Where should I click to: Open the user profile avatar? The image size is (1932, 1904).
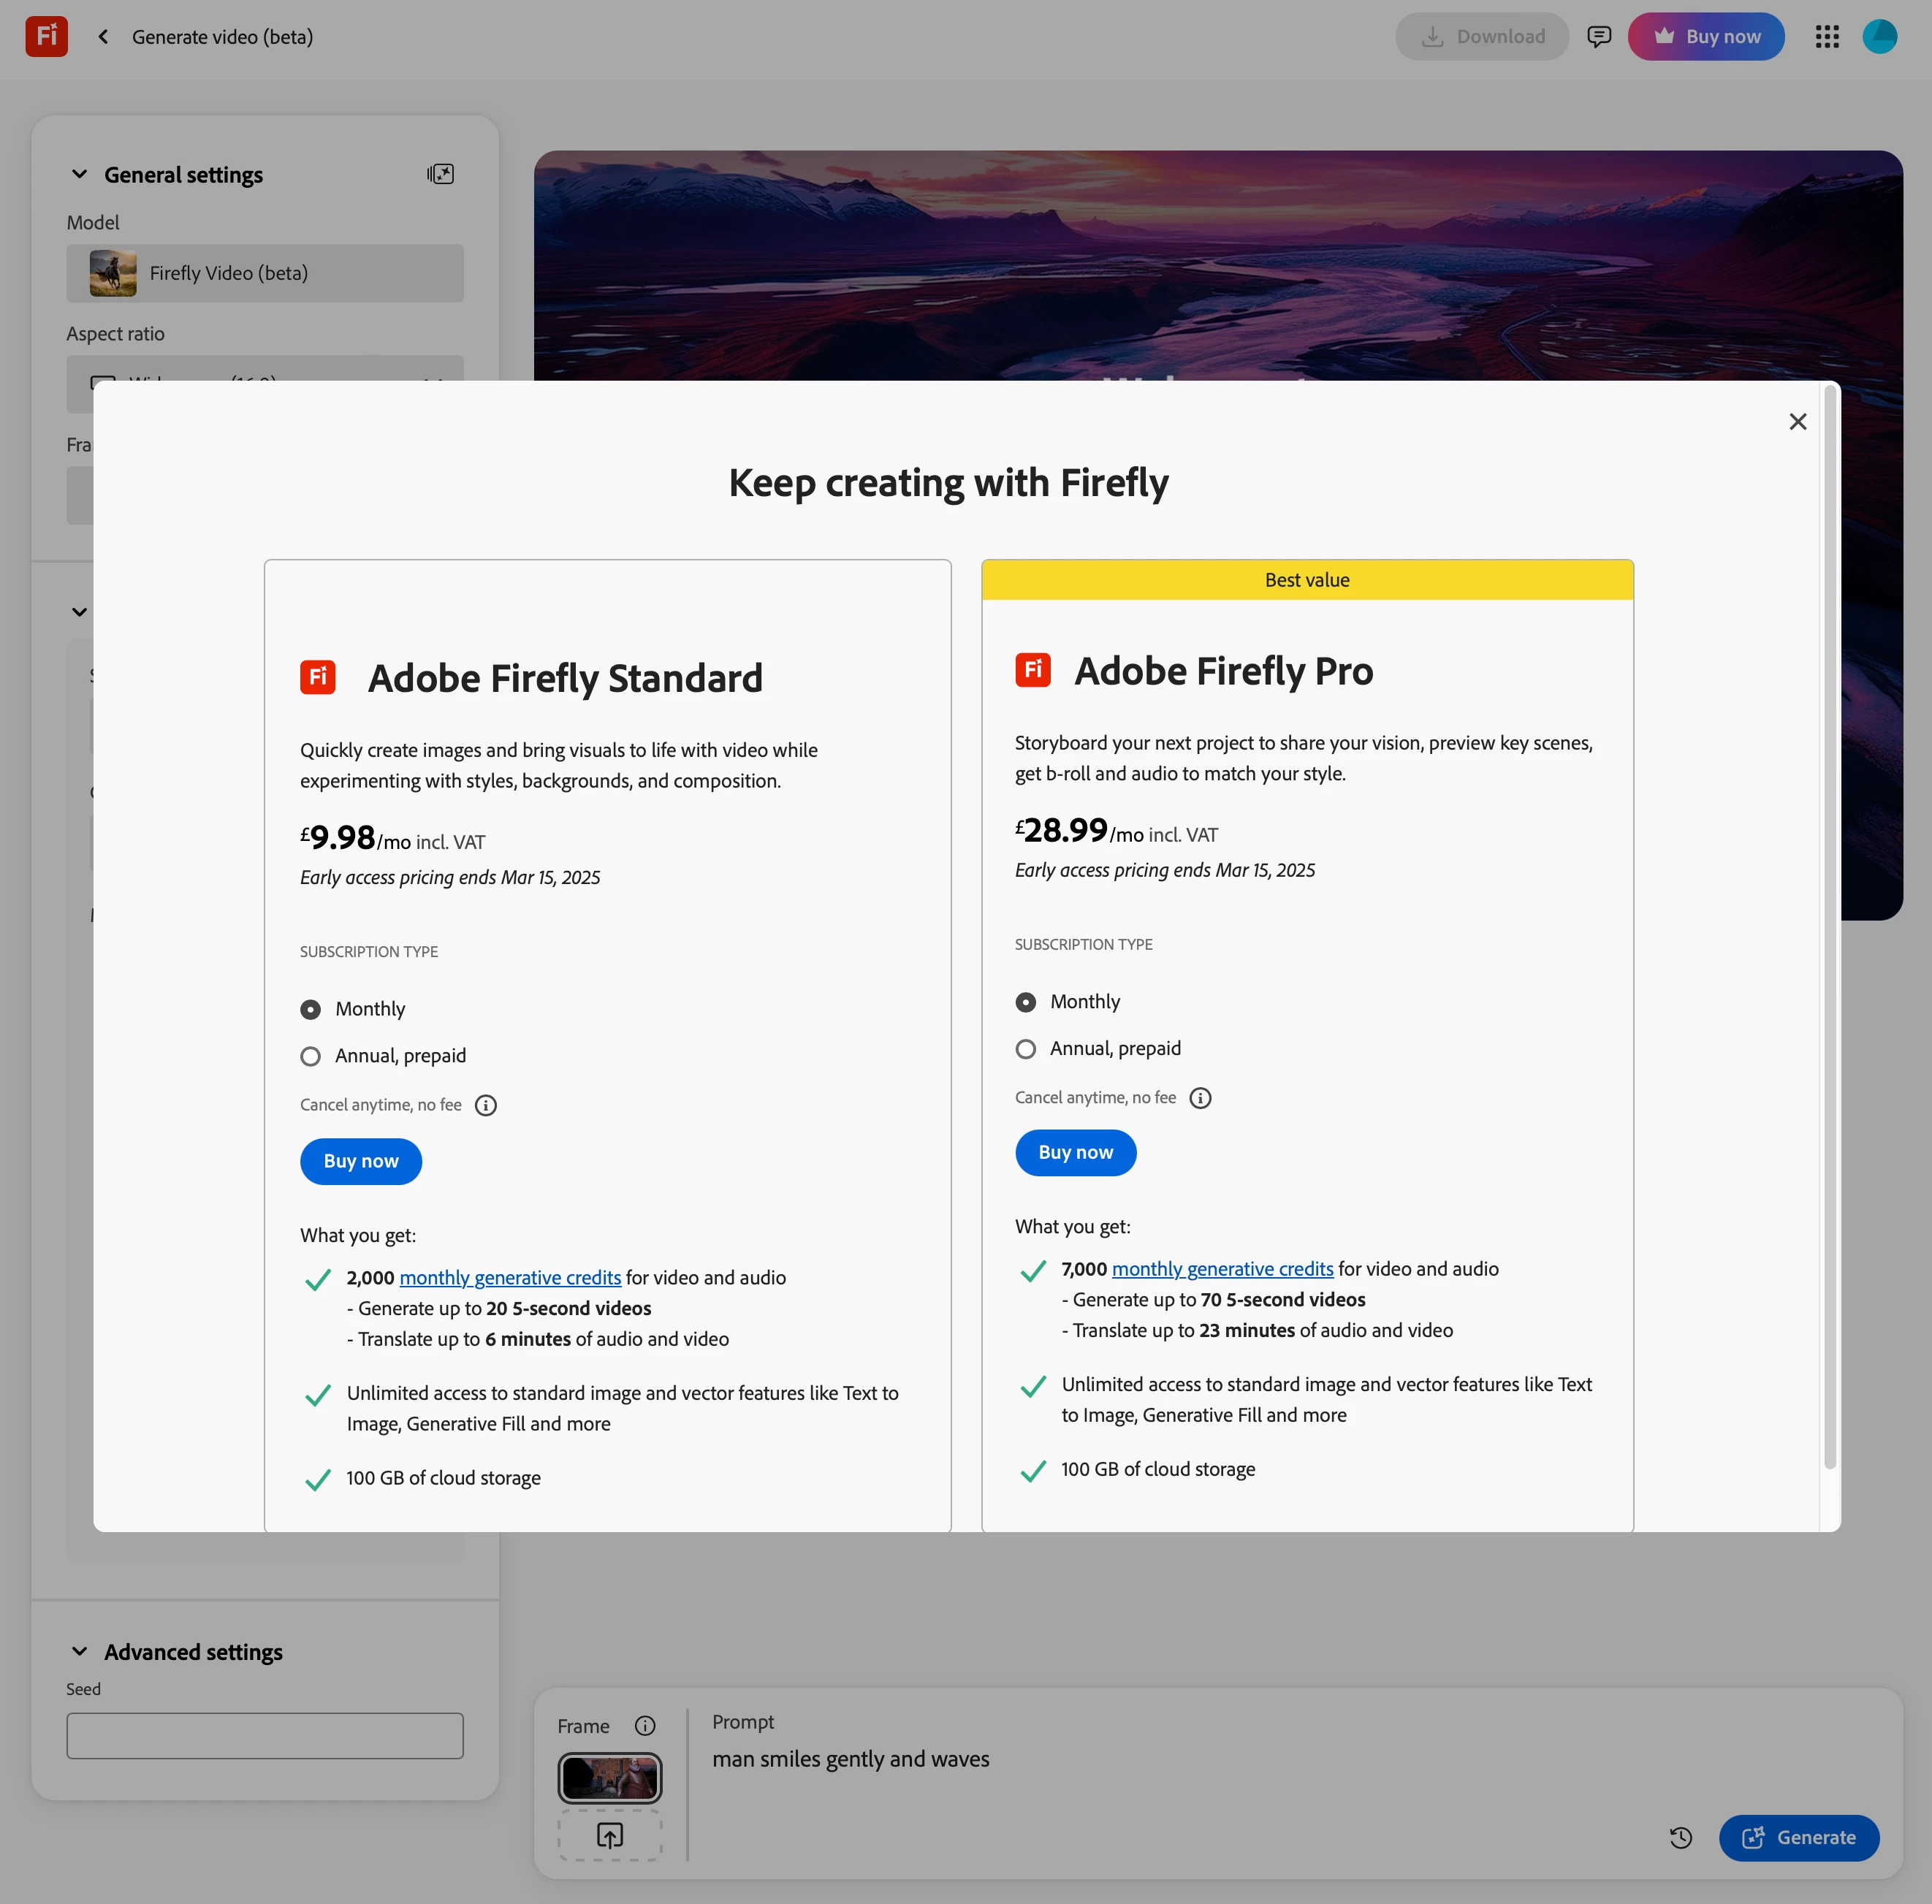1879,37
